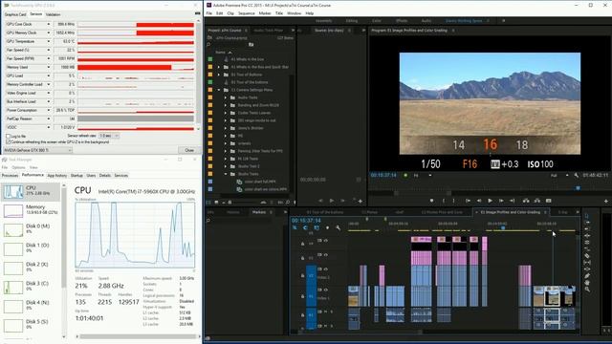Toggle track output eye for V1

[326, 290]
